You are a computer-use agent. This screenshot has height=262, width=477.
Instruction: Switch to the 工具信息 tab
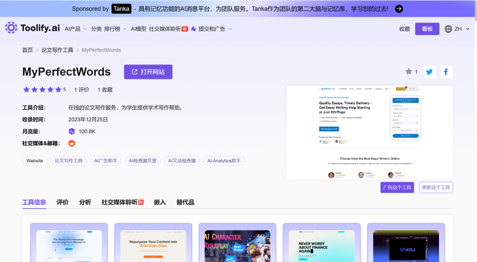pos(34,202)
